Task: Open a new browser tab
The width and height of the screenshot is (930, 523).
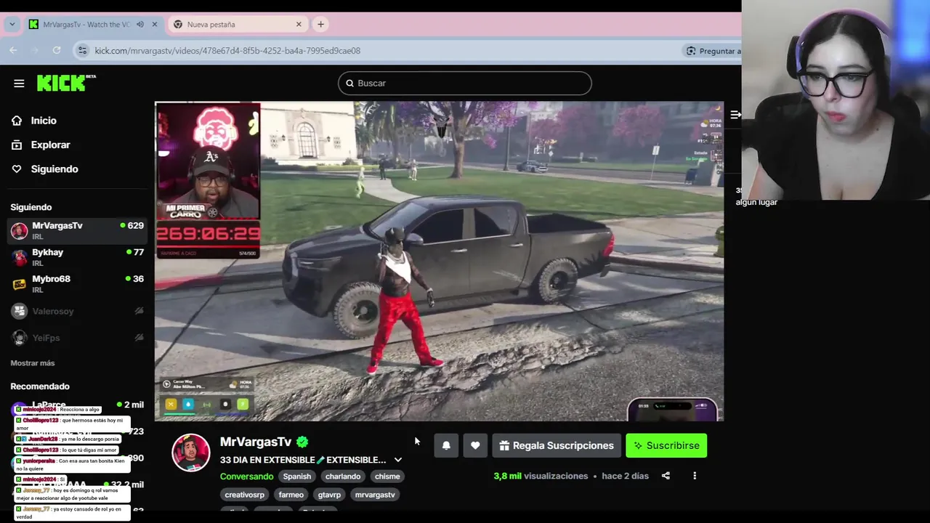Action: tap(320, 24)
